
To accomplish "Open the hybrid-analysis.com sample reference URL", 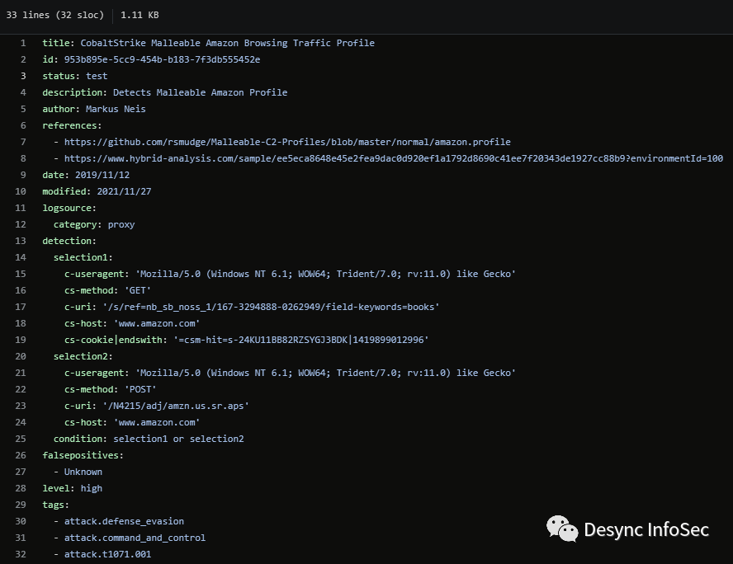I will point(394,158).
